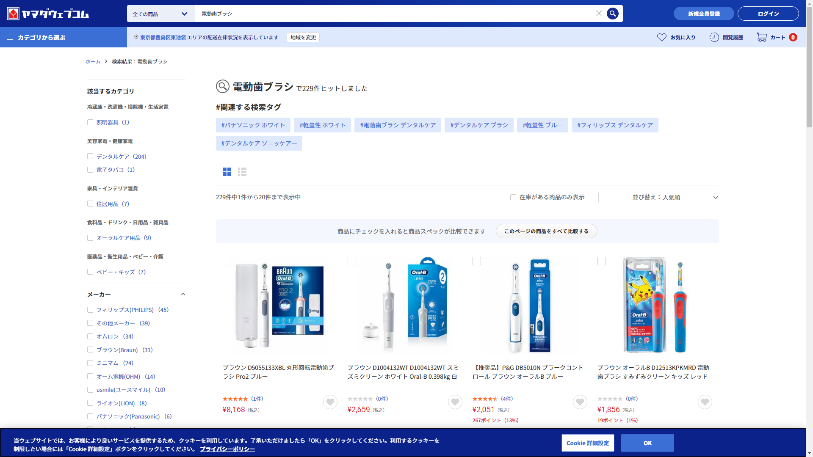813x457 pixels.
Task: Click the blue search magnifier button
Action: 612,14
